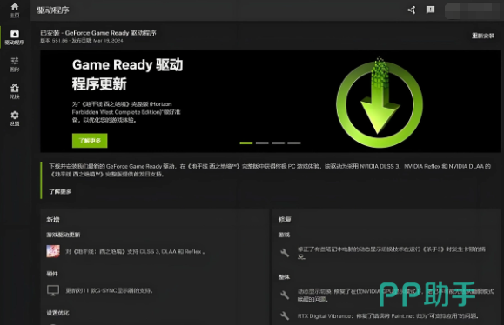Open the blurred user account area
Screen dimensions: 504x325
pyautogui.click(x=473, y=11)
